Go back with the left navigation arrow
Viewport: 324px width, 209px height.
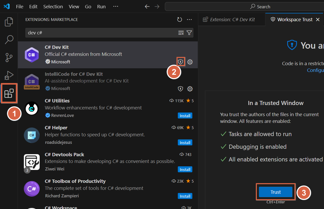(147, 6)
